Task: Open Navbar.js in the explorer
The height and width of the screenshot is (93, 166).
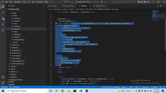Action: 15,48
